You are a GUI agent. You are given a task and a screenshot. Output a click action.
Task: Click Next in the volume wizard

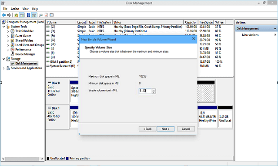166,129
